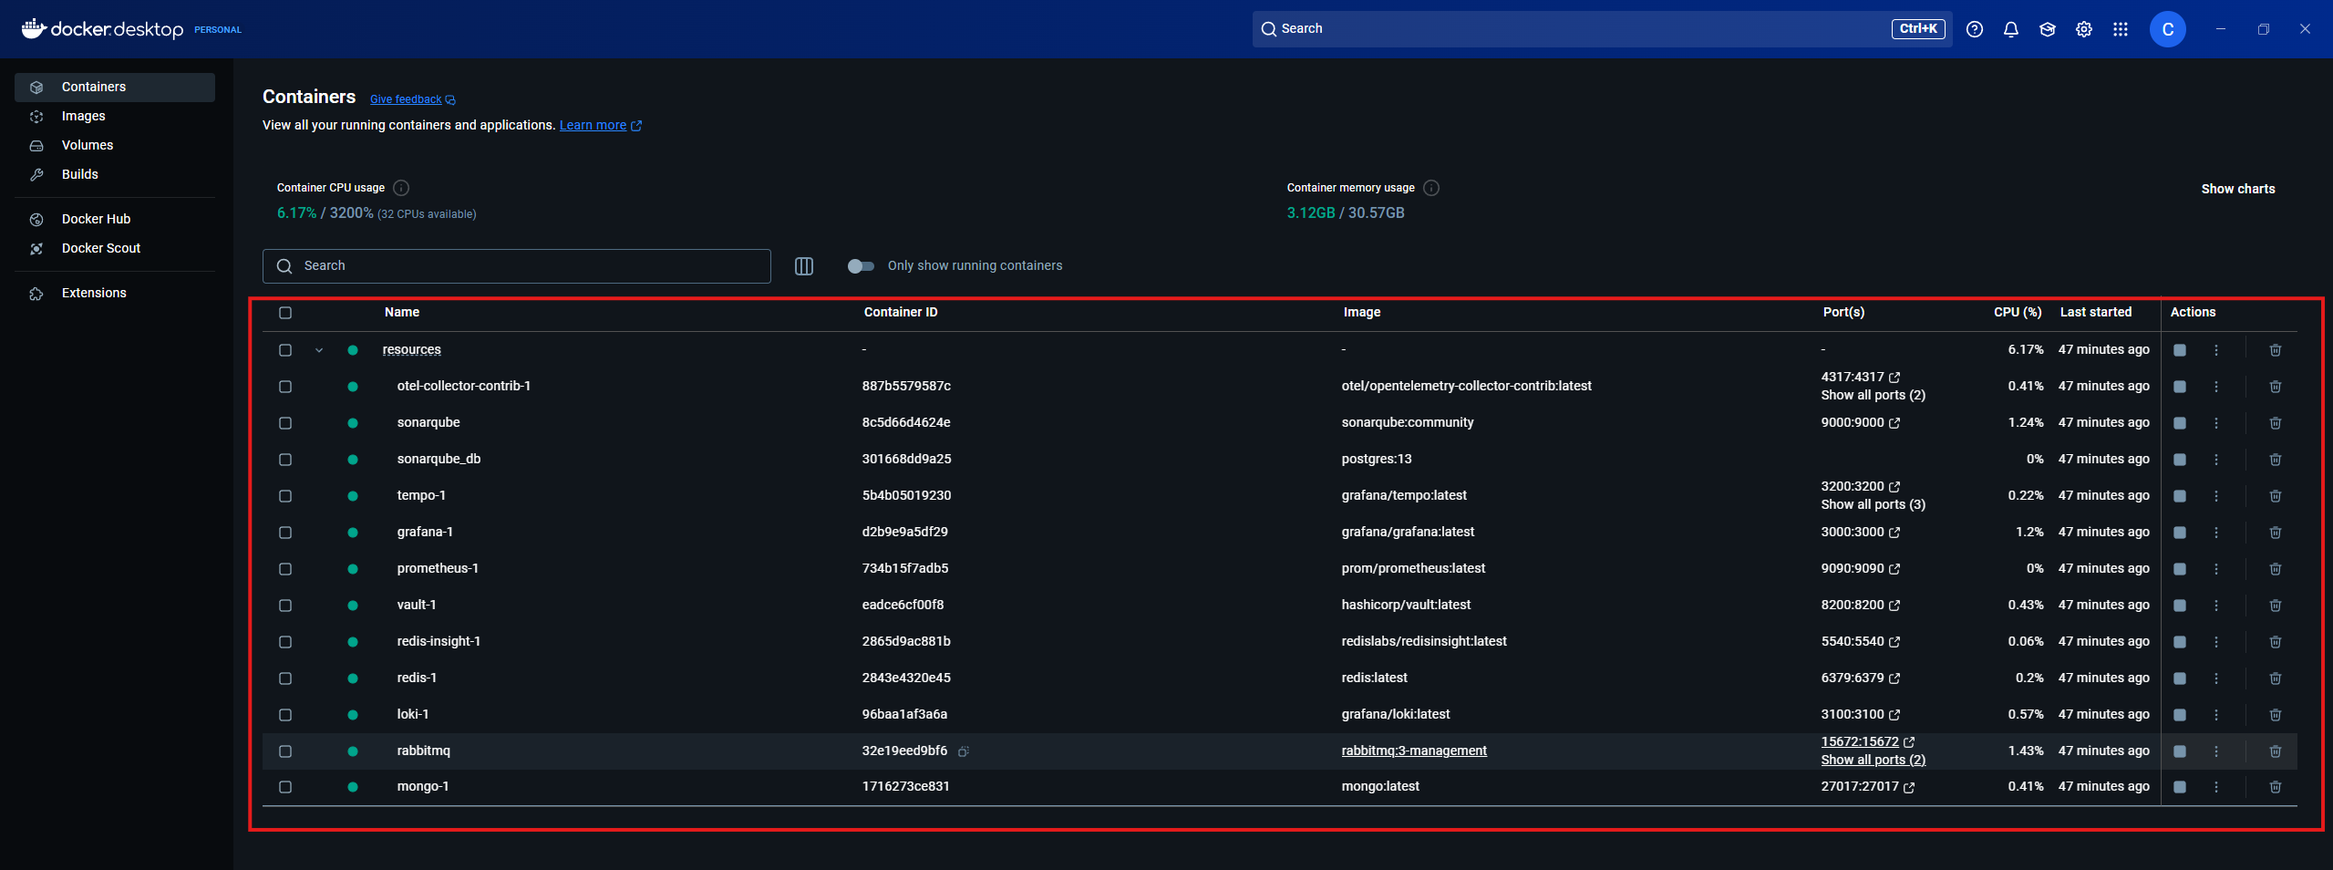Open Docker settings gear
2333x870 pixels.
2084,29
